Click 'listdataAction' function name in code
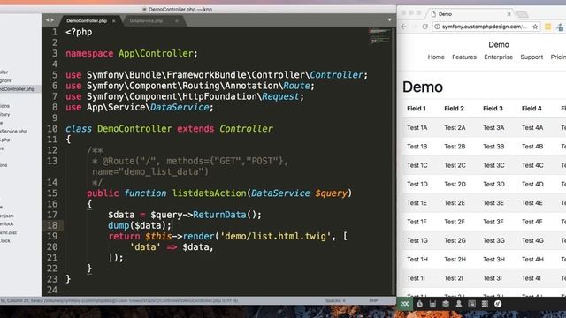 click(x=210, y=193)
